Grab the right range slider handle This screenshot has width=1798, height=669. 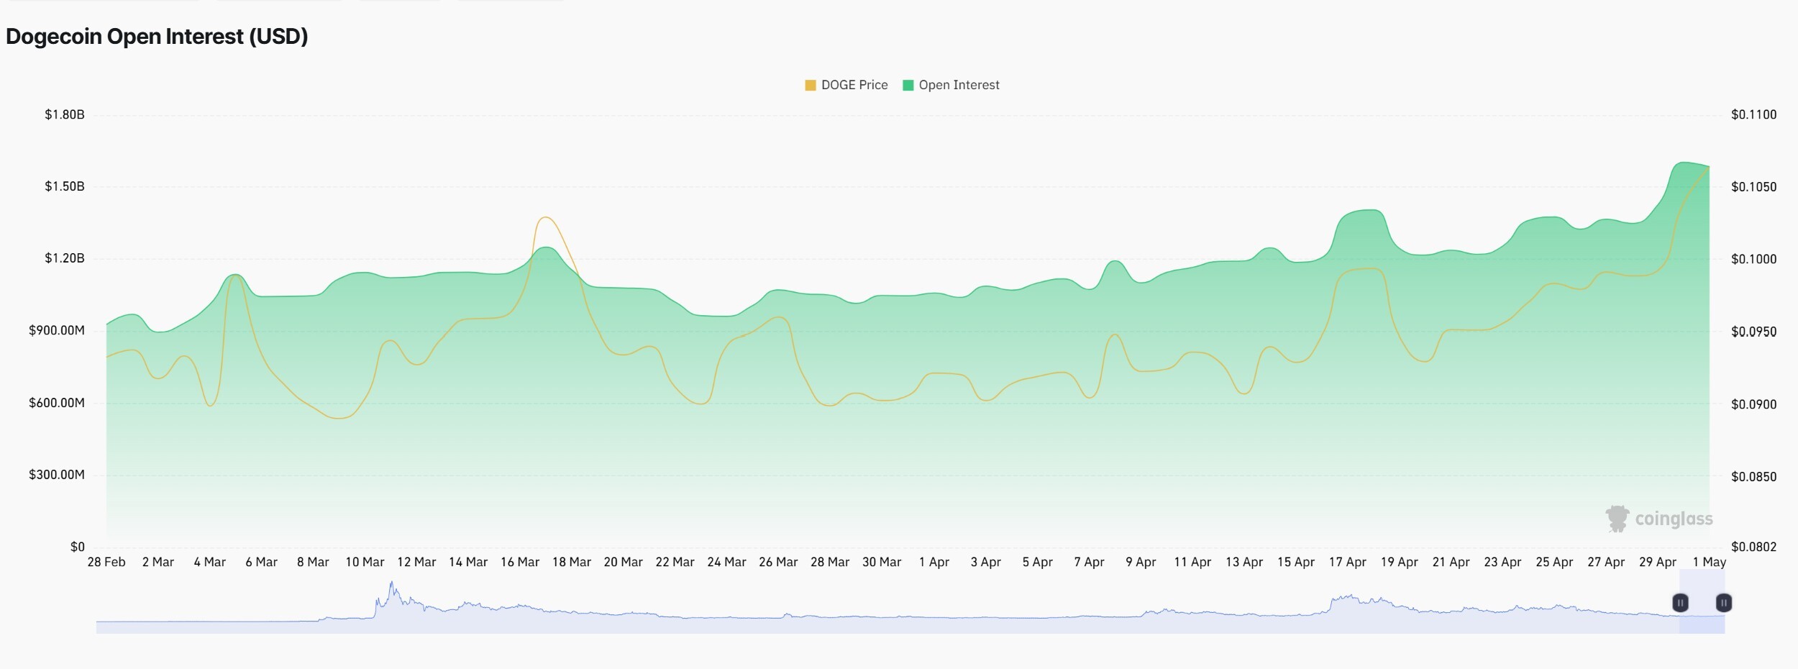(1724, 603)
